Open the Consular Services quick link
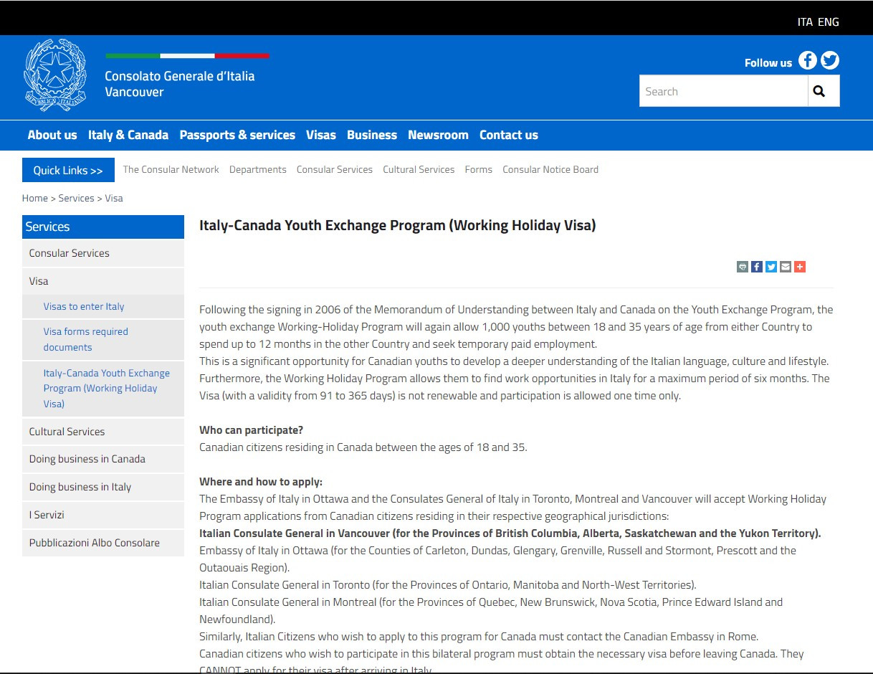873x674 pixels. point(335,169)
